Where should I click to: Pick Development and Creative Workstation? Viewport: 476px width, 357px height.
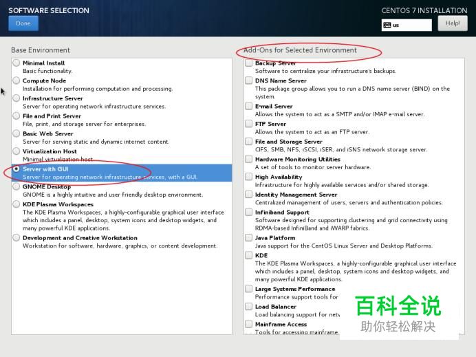point(17,237)
